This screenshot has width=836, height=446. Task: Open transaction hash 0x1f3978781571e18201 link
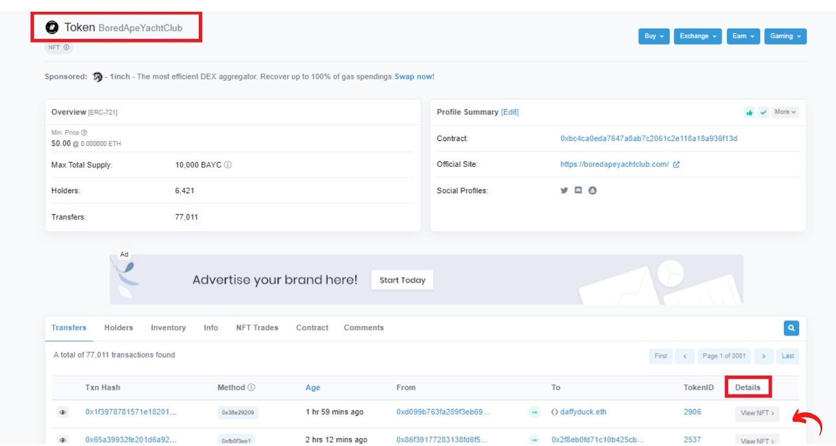pyautogui.click(x=131, y=412)
